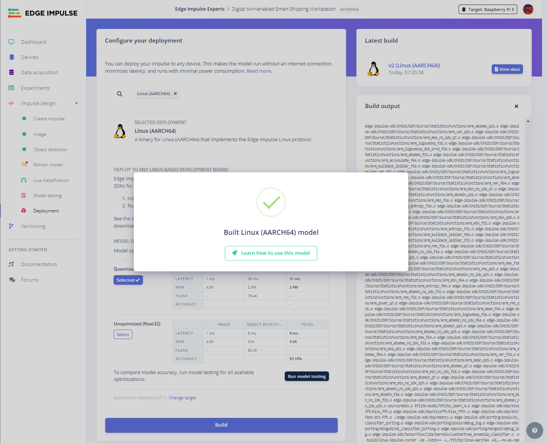Go to Retrain model
The image size is (547, 443).
[48, 165]
